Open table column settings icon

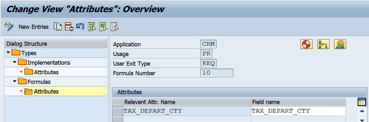click(x=362, y=102)
